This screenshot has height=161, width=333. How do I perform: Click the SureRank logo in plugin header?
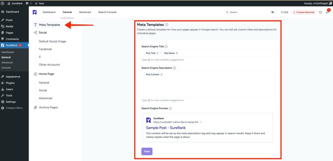pos(34,12)
